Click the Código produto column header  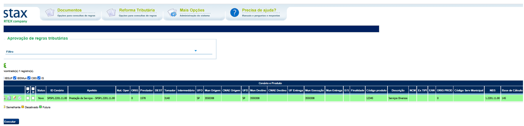point(376,91)
